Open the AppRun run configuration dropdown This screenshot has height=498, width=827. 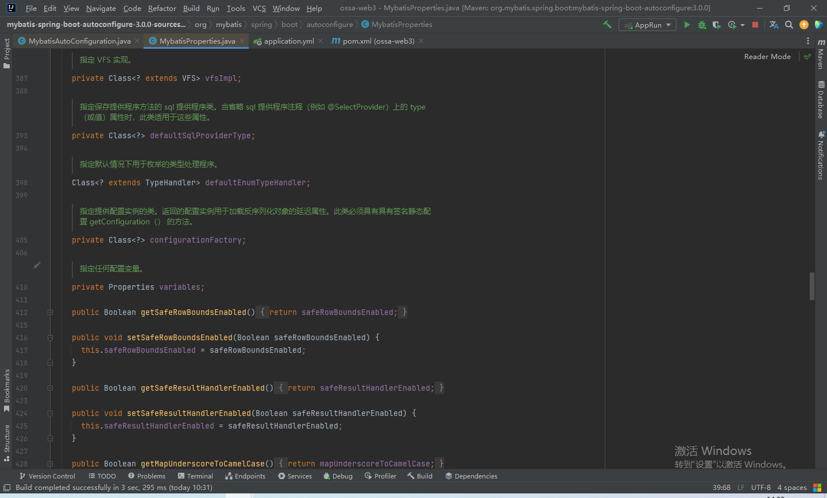(x=647, y=25)
